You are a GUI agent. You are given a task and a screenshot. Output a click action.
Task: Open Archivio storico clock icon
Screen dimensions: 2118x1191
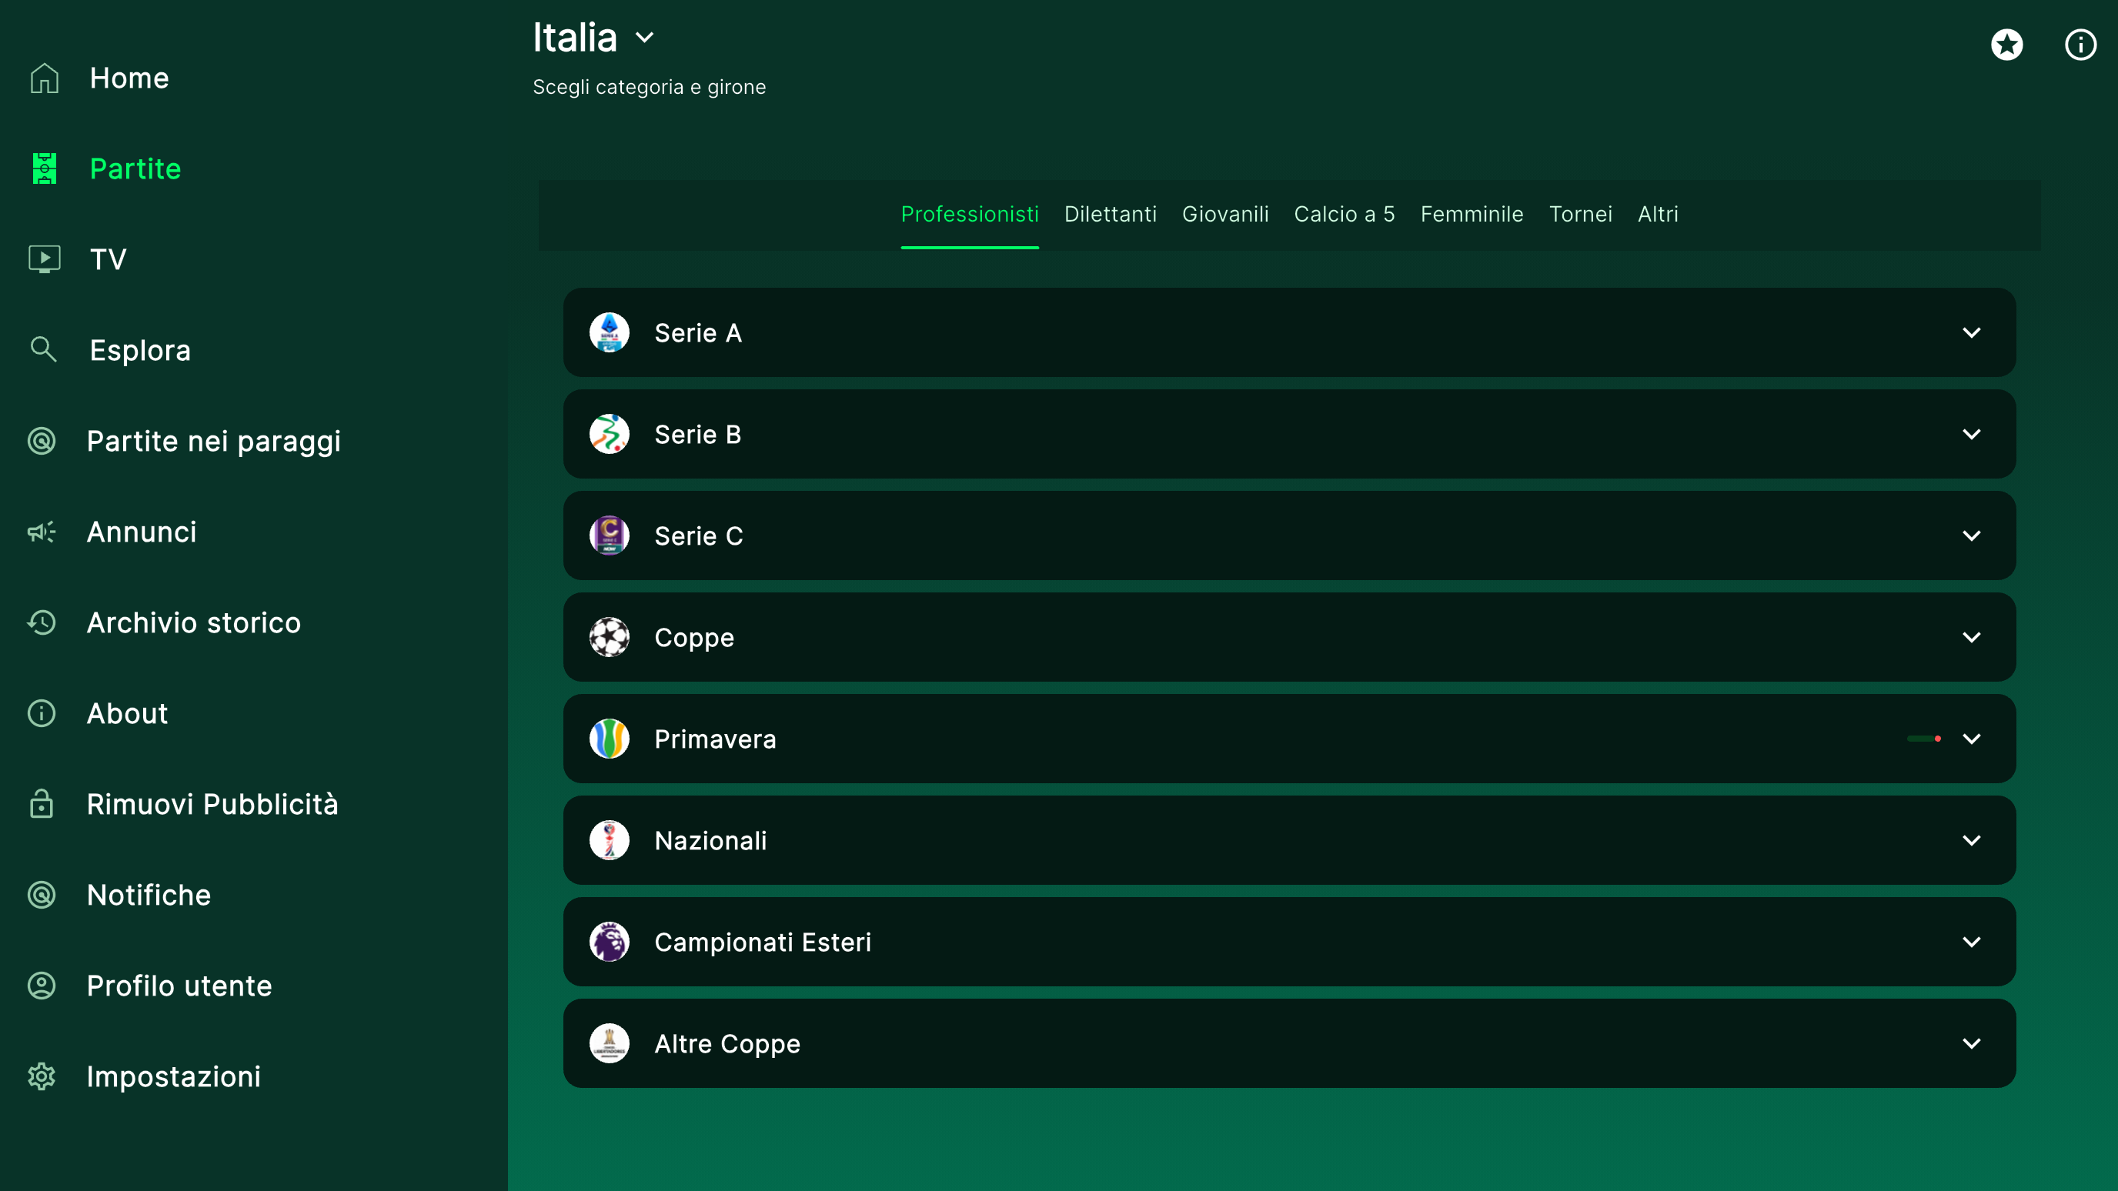click(x=42, y=622)
